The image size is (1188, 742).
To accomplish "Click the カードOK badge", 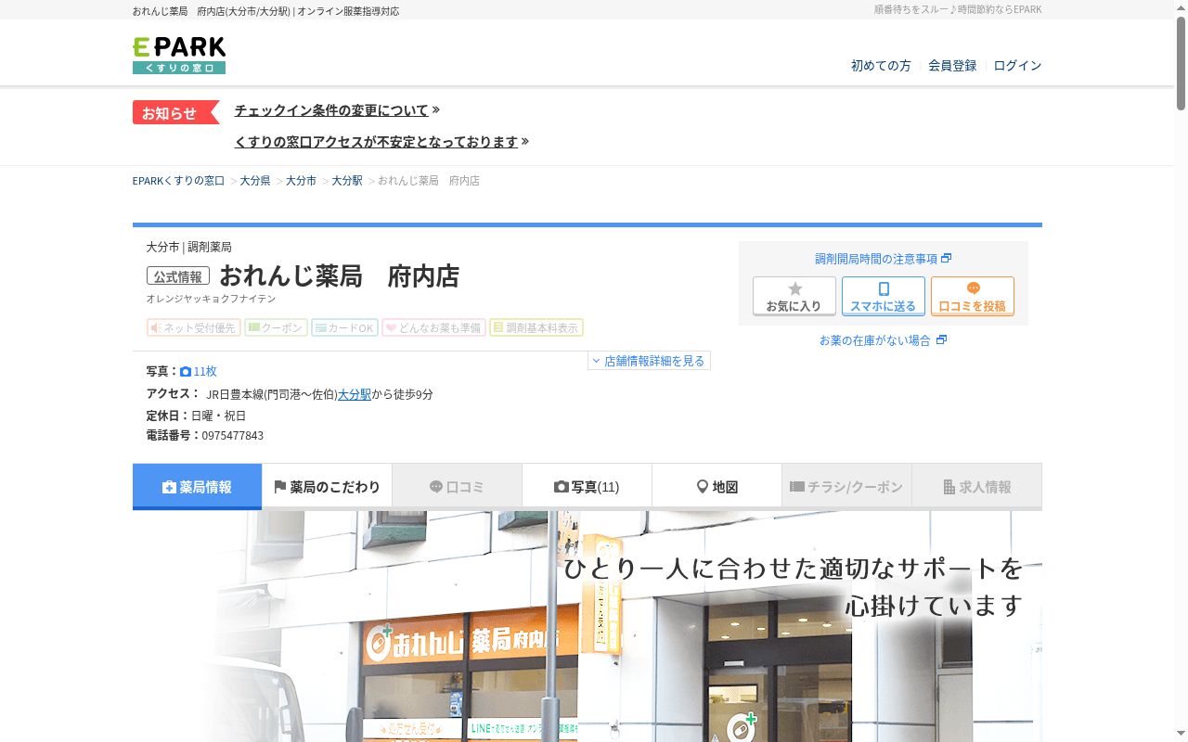I will [x=344, y=327].
